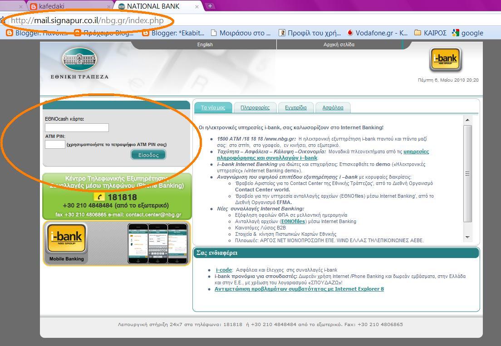The width and height of the screenshot is (501, 346).
Task: Open the Μοιράσου στο bookmark
Action: pyautogui.click(x=241, y=33)
